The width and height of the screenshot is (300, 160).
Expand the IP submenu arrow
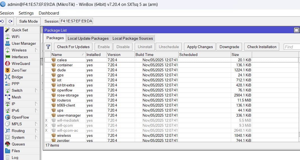click(36, 104)
